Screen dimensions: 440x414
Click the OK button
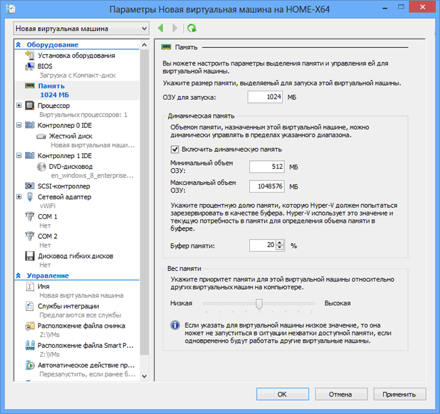[x=282, y=394]
